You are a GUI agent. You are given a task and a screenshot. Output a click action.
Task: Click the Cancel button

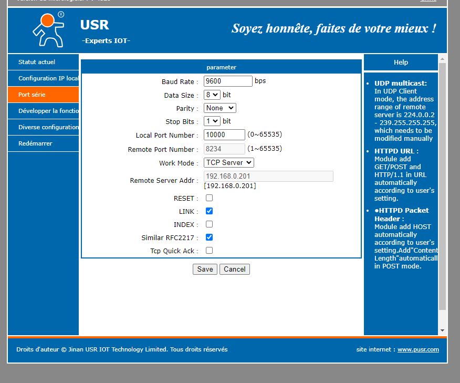[234, 269]
